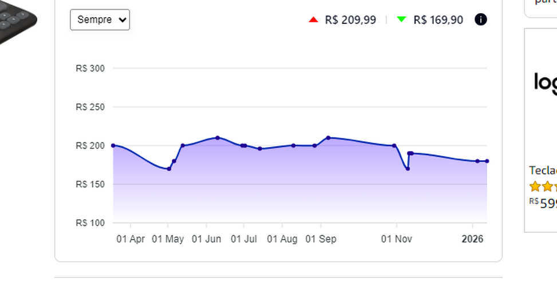Select the R$ 169,90 lowest price label

438,20
